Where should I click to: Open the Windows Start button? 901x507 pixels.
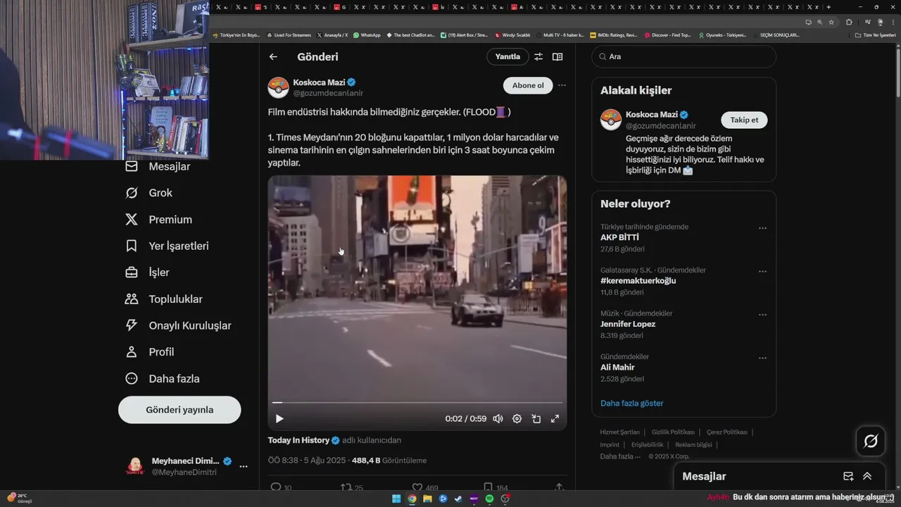pos(396,499)
